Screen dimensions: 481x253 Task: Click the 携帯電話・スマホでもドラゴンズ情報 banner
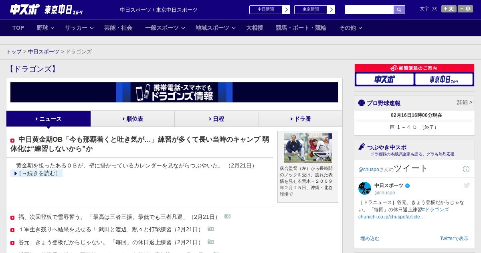174,92
